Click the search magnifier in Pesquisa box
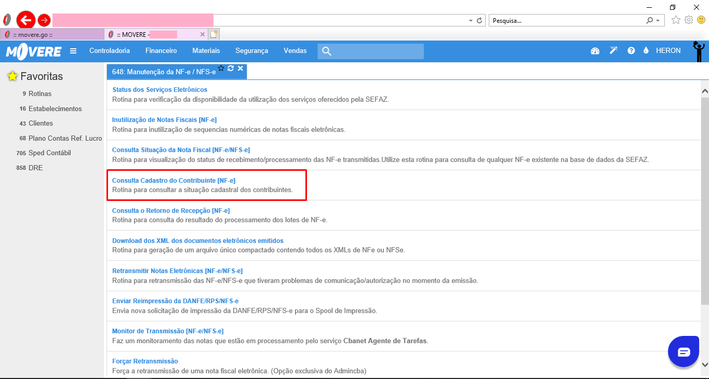 (x=649, y=20)
